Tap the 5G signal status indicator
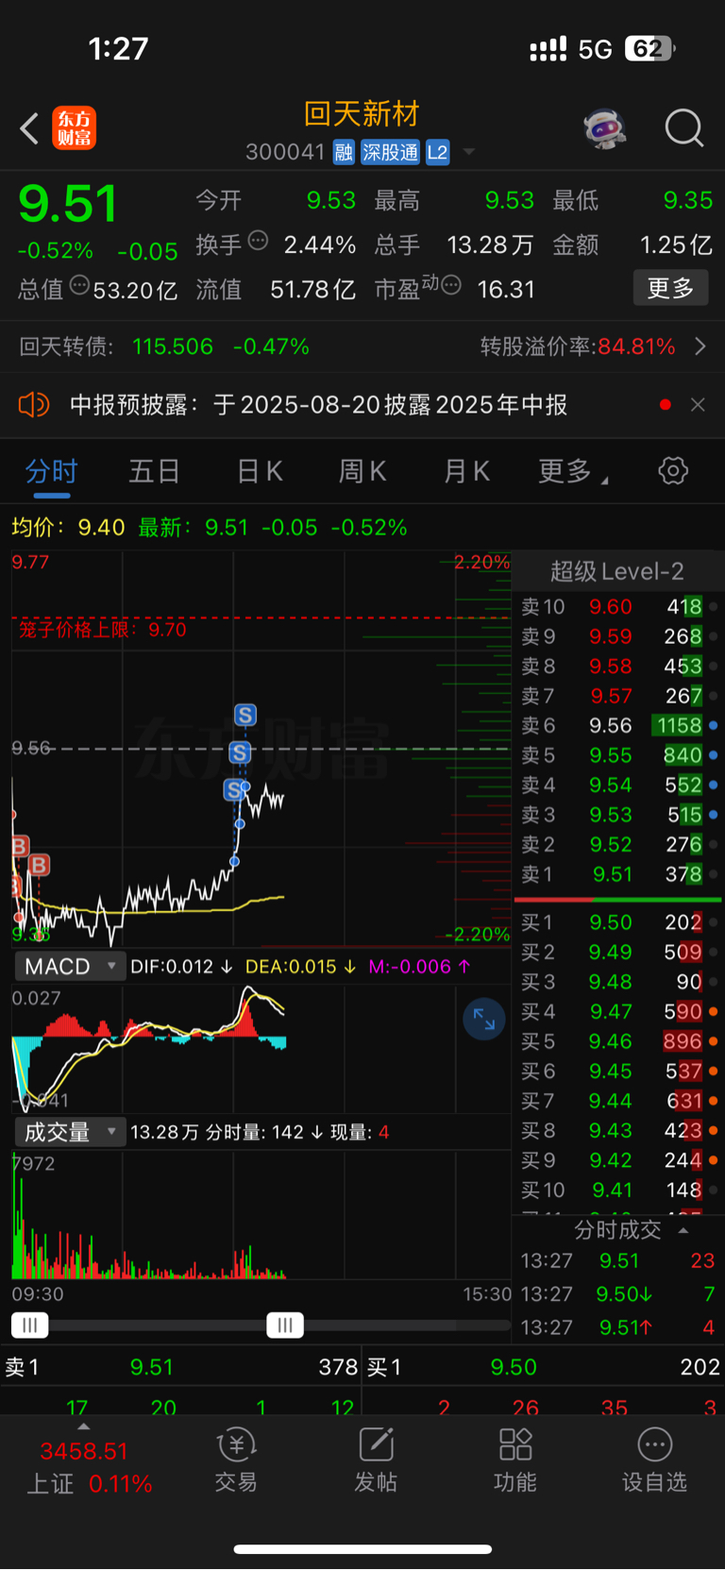This screenshot has height=1570, width=725. pos(596,49)
